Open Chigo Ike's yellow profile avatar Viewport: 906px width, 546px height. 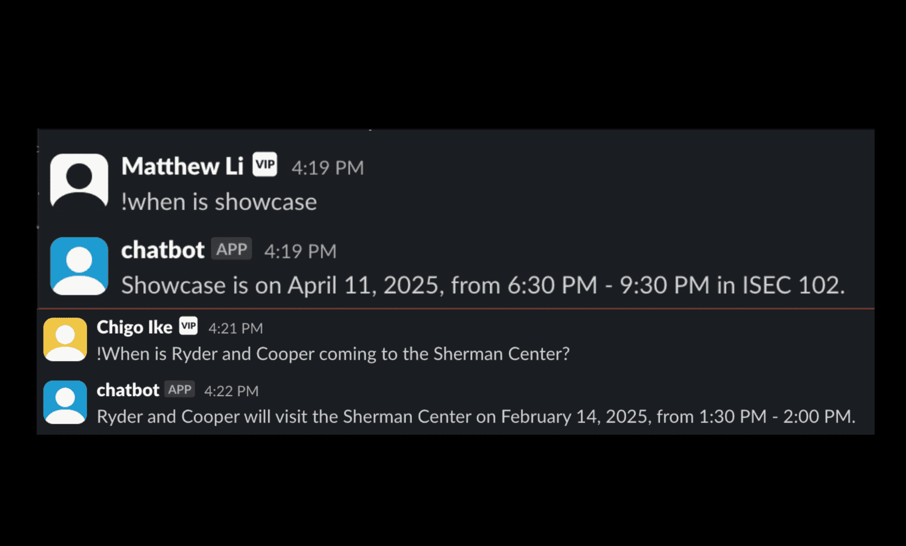pos(65,339)
